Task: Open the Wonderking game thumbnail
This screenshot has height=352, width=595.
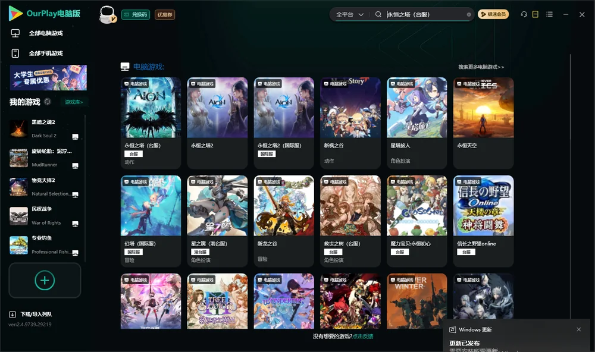Action: (284, 301)
